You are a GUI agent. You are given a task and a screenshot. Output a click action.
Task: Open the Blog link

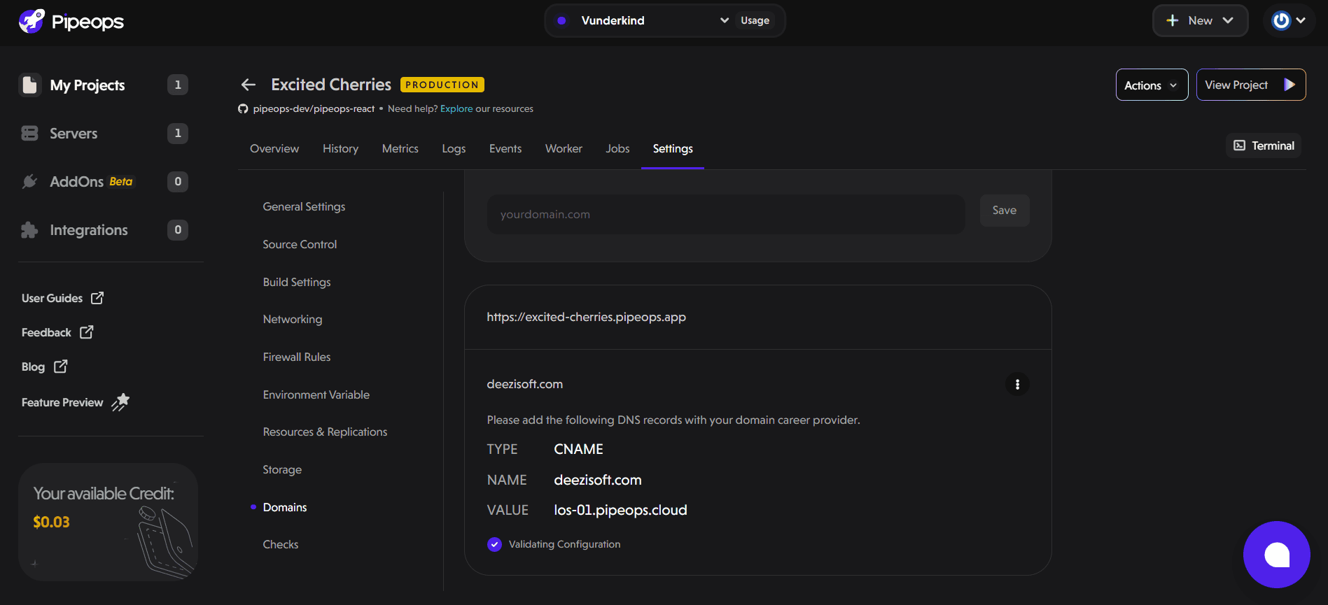pyautogui.click(x=44, y=366)
